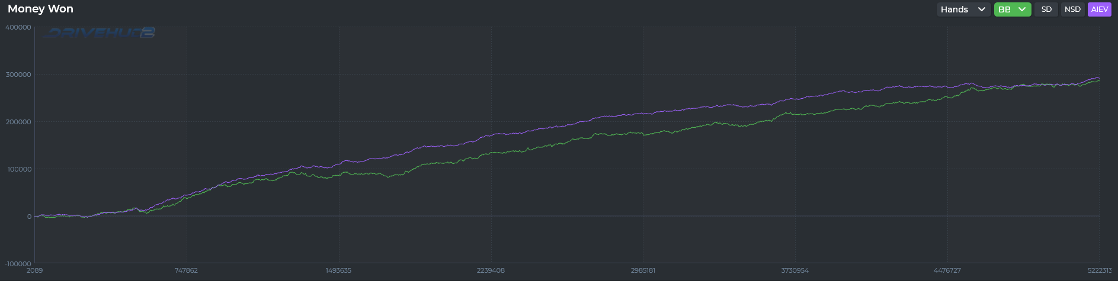Click the Money Won chart title
Image resolution: width=1118 pixels, height=281 pixels.
click(40, 9)
